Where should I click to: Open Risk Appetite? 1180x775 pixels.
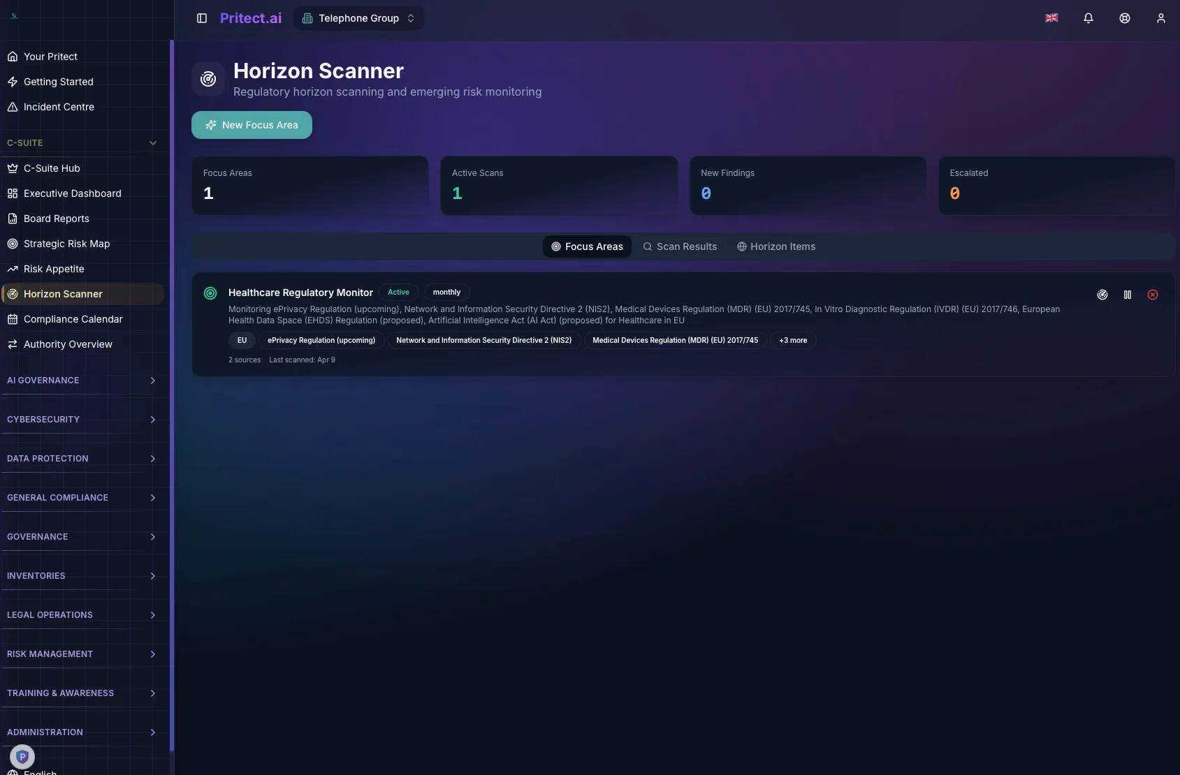click(x=82, y=269)
